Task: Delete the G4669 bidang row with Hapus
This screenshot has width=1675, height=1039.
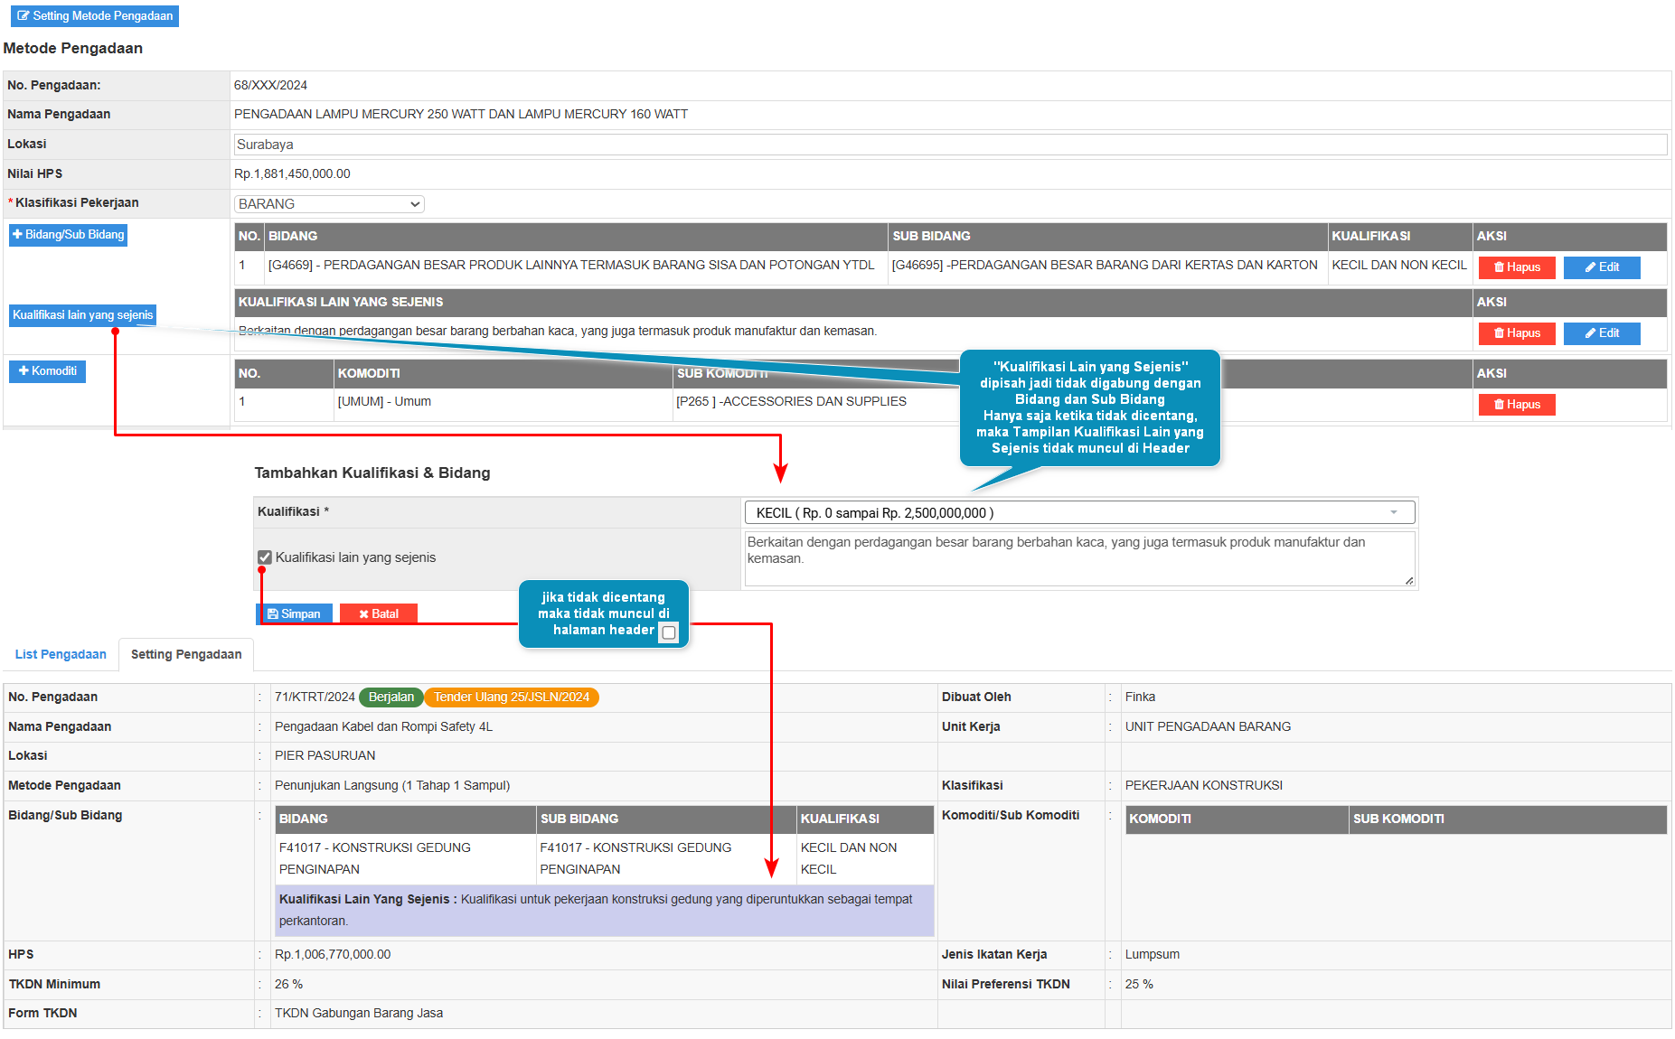Action: (1516, 267)
